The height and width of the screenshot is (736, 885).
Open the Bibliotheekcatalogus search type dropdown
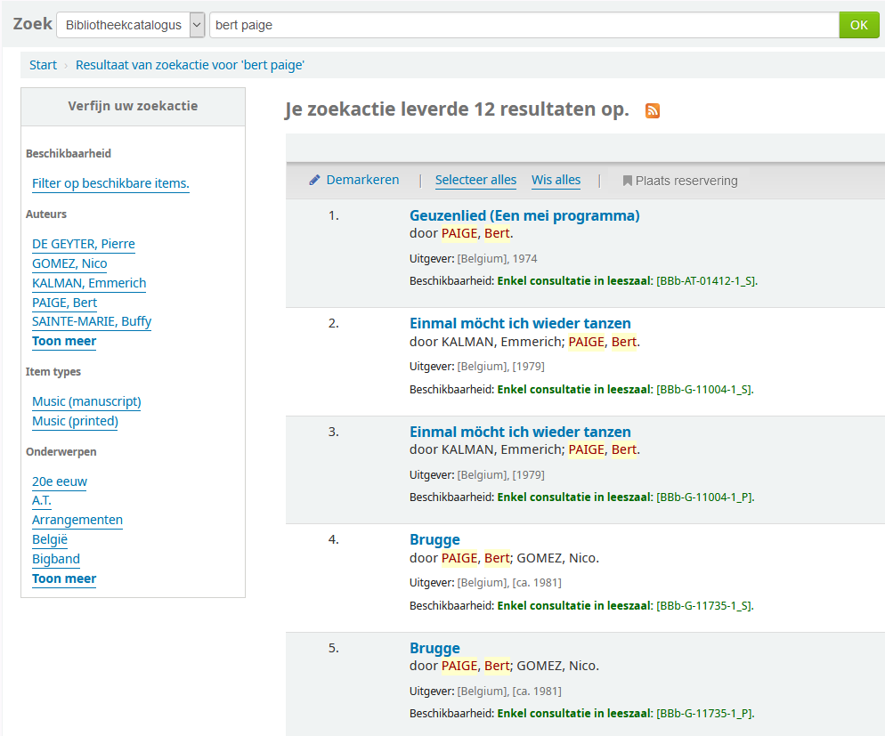point(130,25)
